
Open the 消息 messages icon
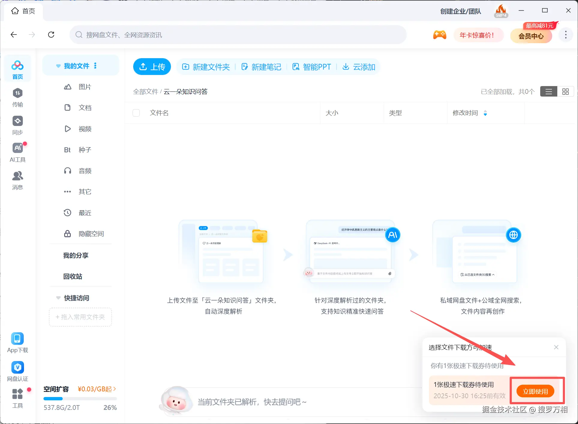click(17, 176)
